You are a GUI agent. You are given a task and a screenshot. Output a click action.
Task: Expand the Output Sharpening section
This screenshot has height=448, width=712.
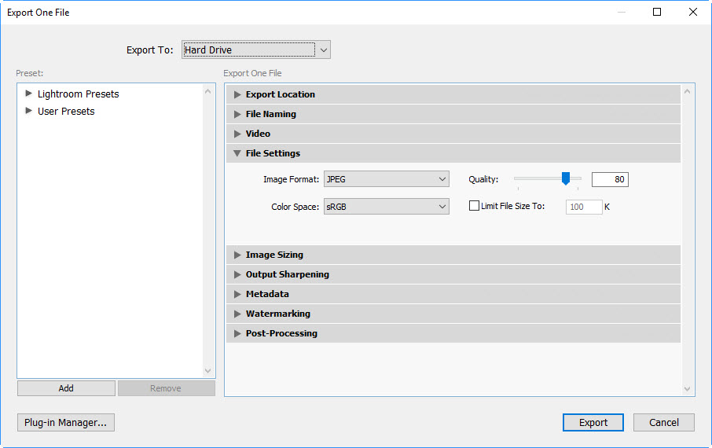pos(453,274)
